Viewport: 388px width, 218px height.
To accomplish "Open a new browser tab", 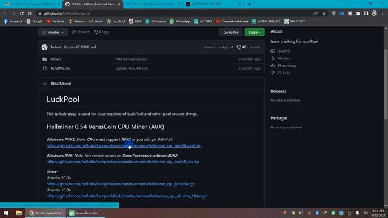I will pos(249,4).
